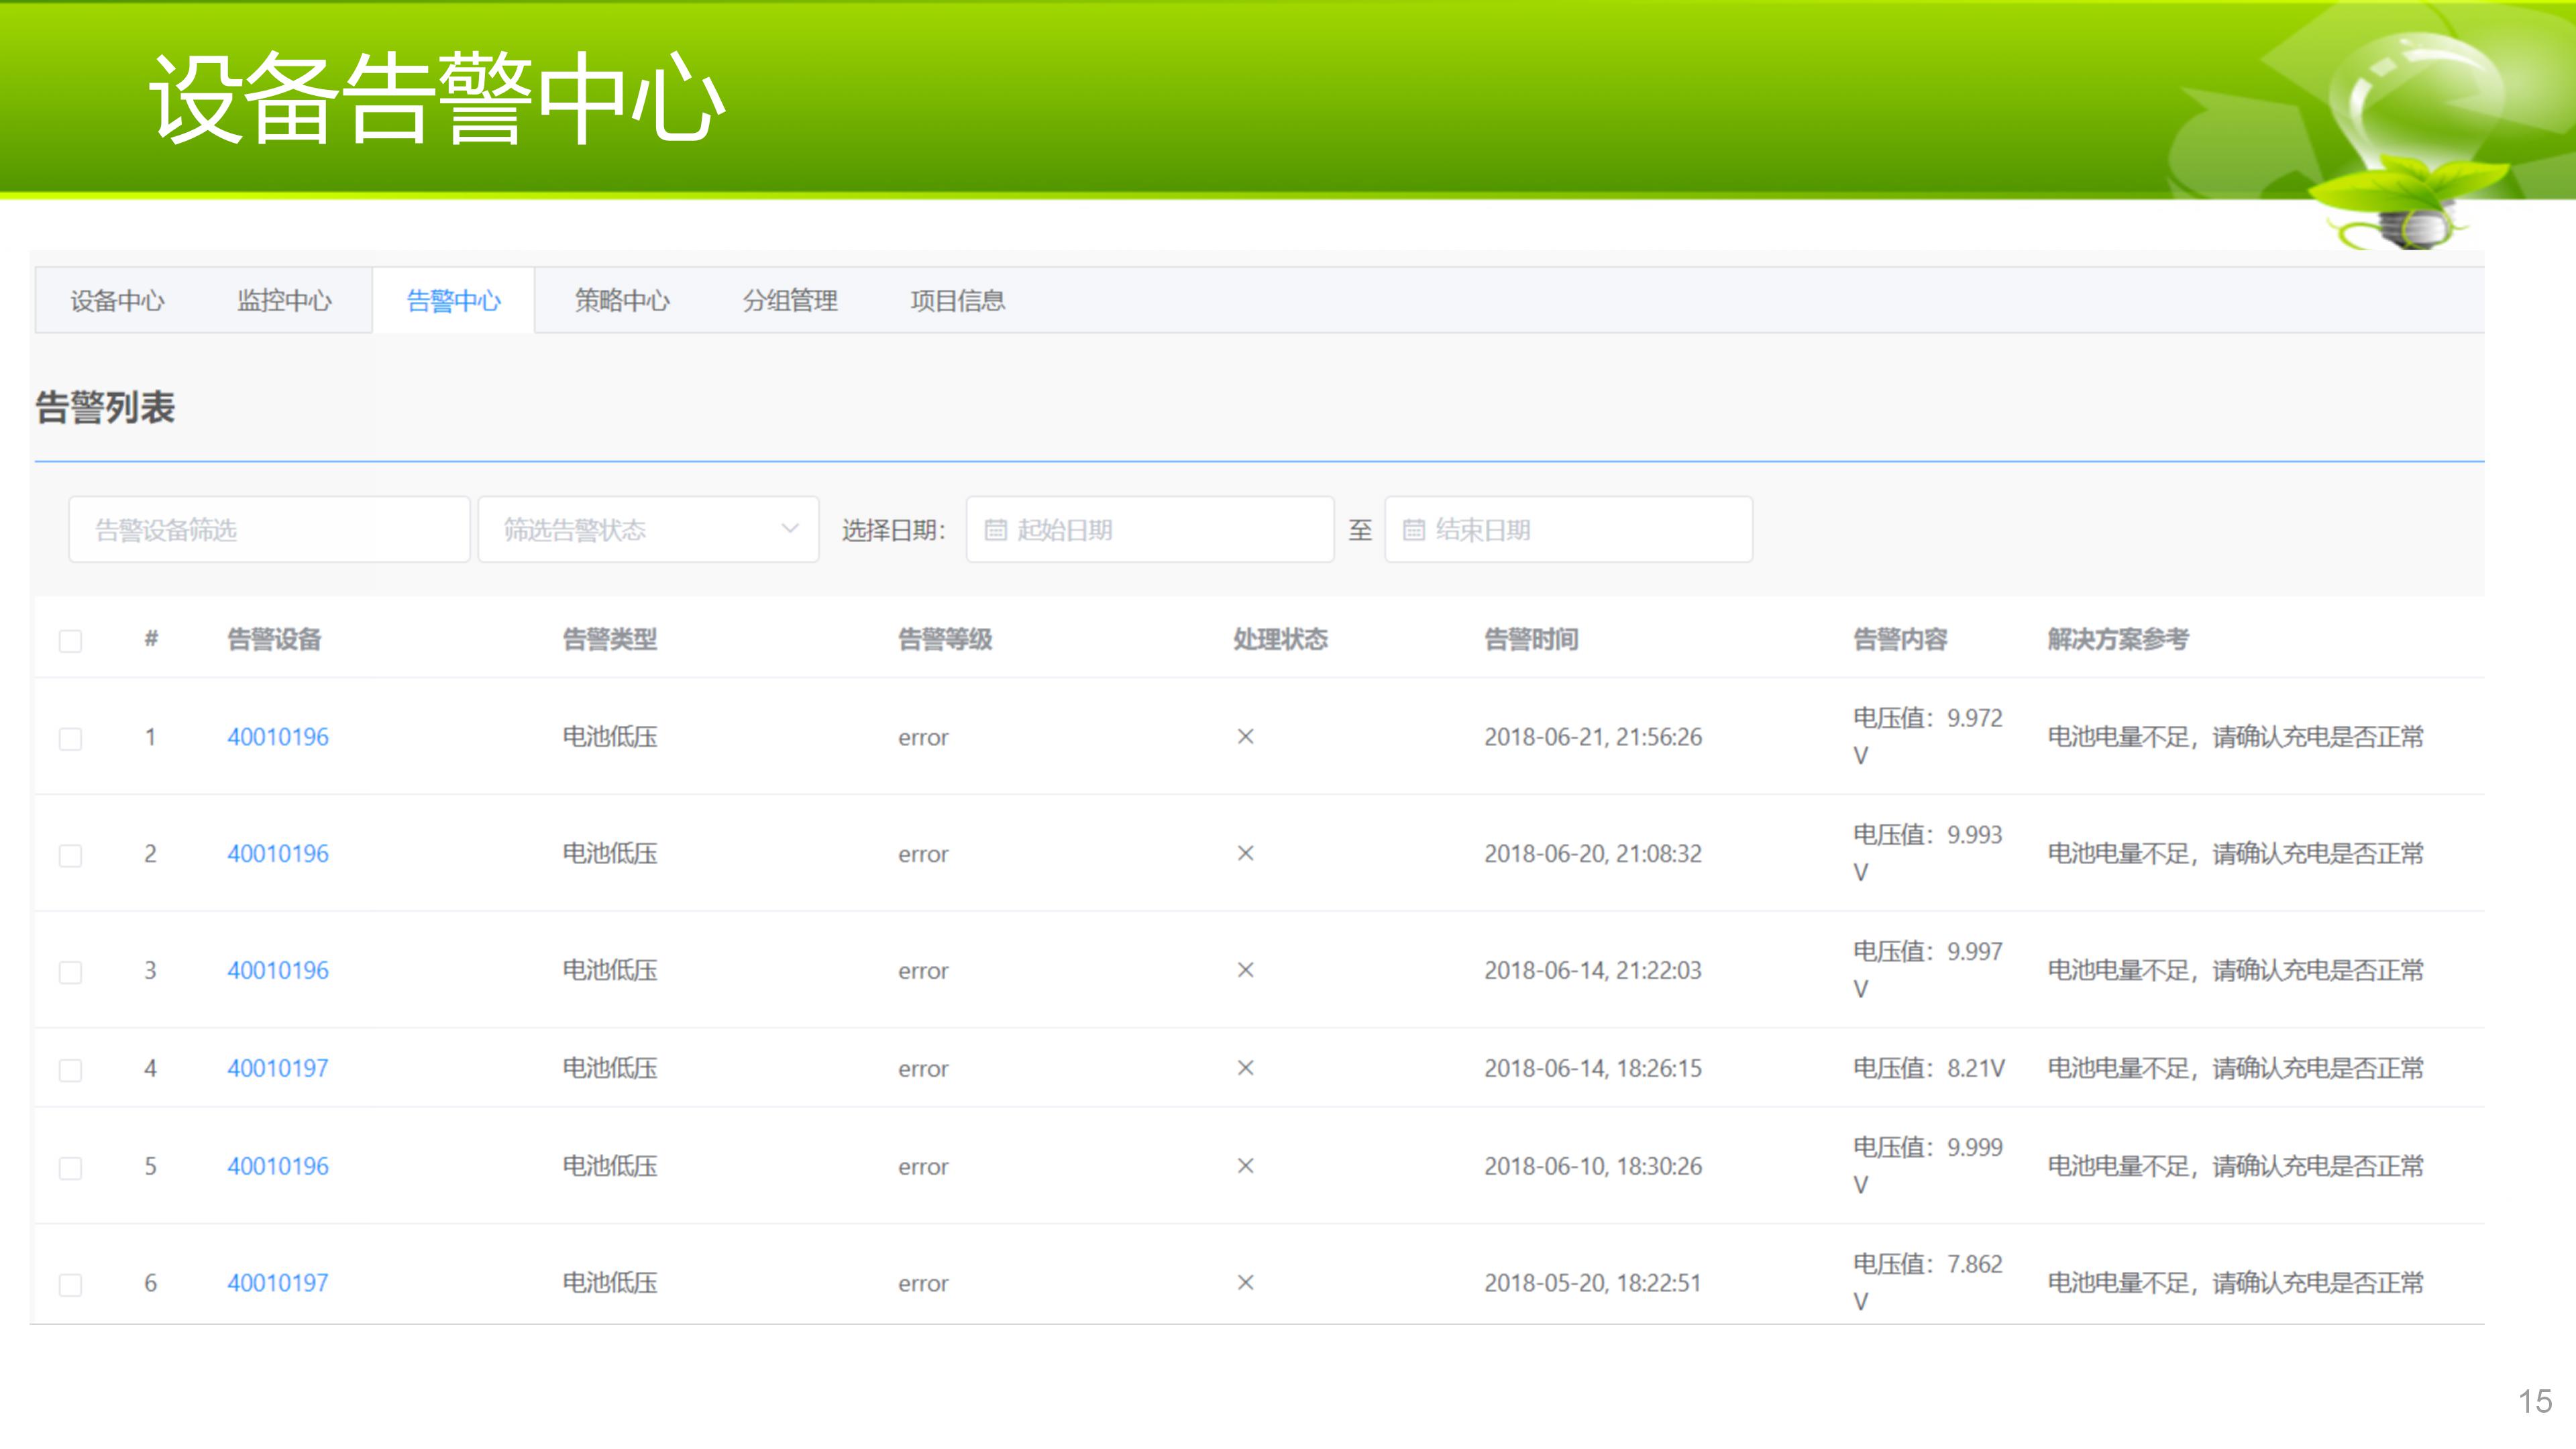The height and width of the screenshot is (1449, 2576).
Task: Select the checkbox for alarm row 4
Action: pos(70,1070)
